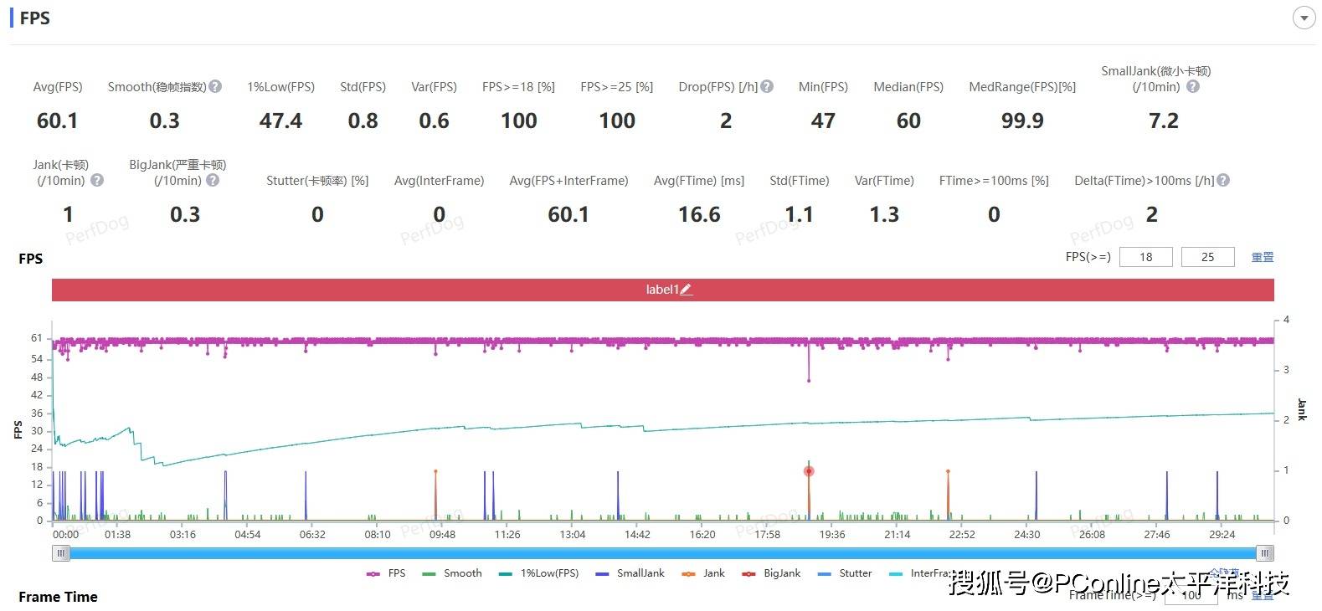Hide the Smooth series in legend
Viewport: 1322px width, 611px height.
452,573
